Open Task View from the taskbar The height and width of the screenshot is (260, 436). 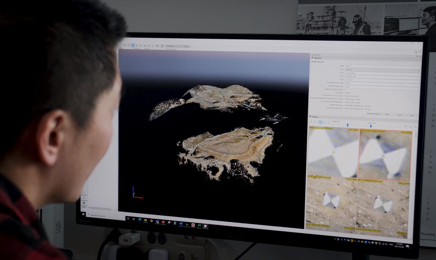click(x=134, y=219)
